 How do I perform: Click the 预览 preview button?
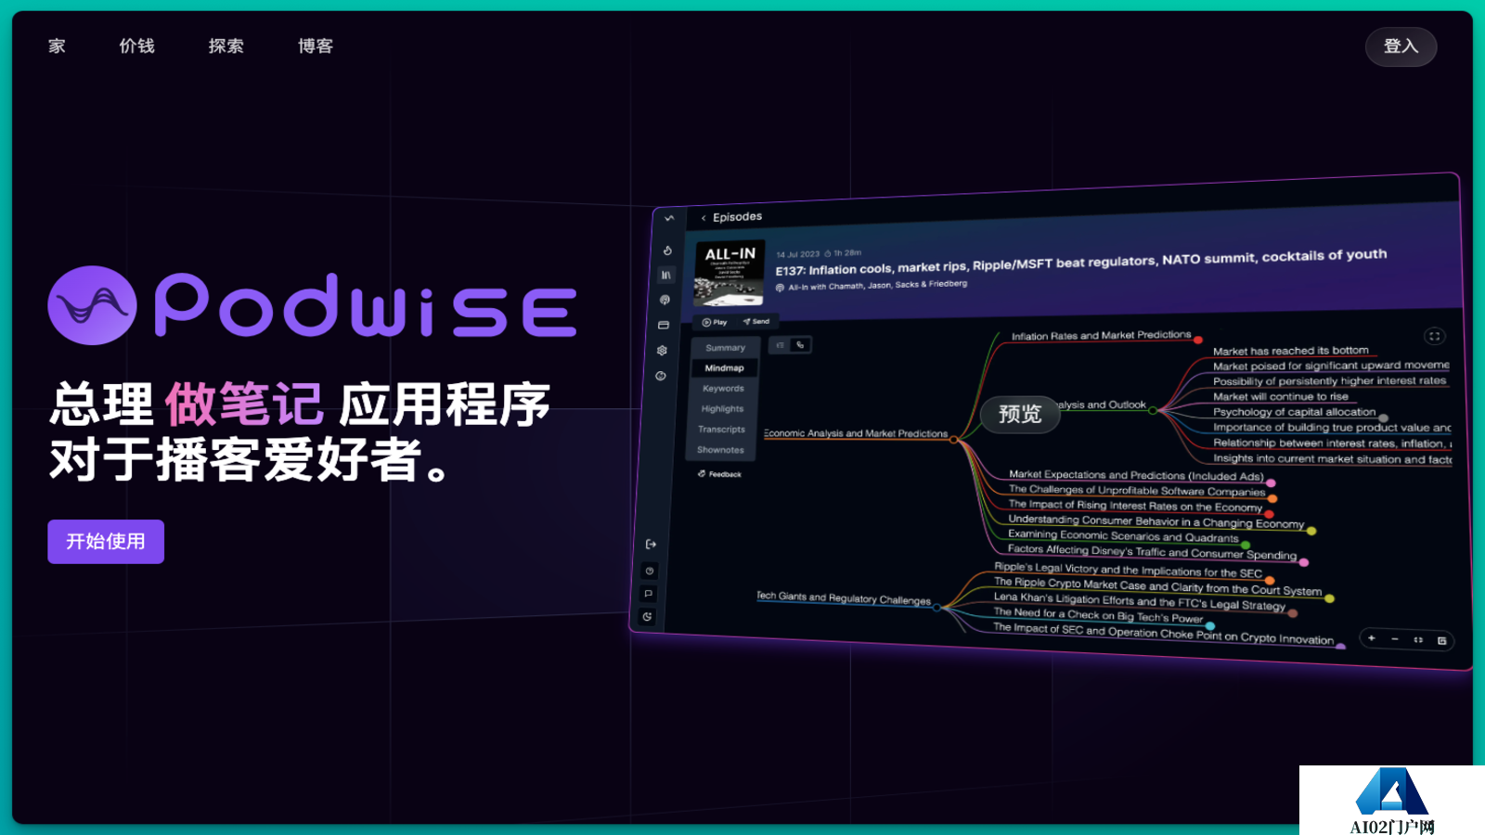(x=1020, y=414)
